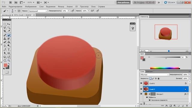Open CS Live button

(170, 2)
